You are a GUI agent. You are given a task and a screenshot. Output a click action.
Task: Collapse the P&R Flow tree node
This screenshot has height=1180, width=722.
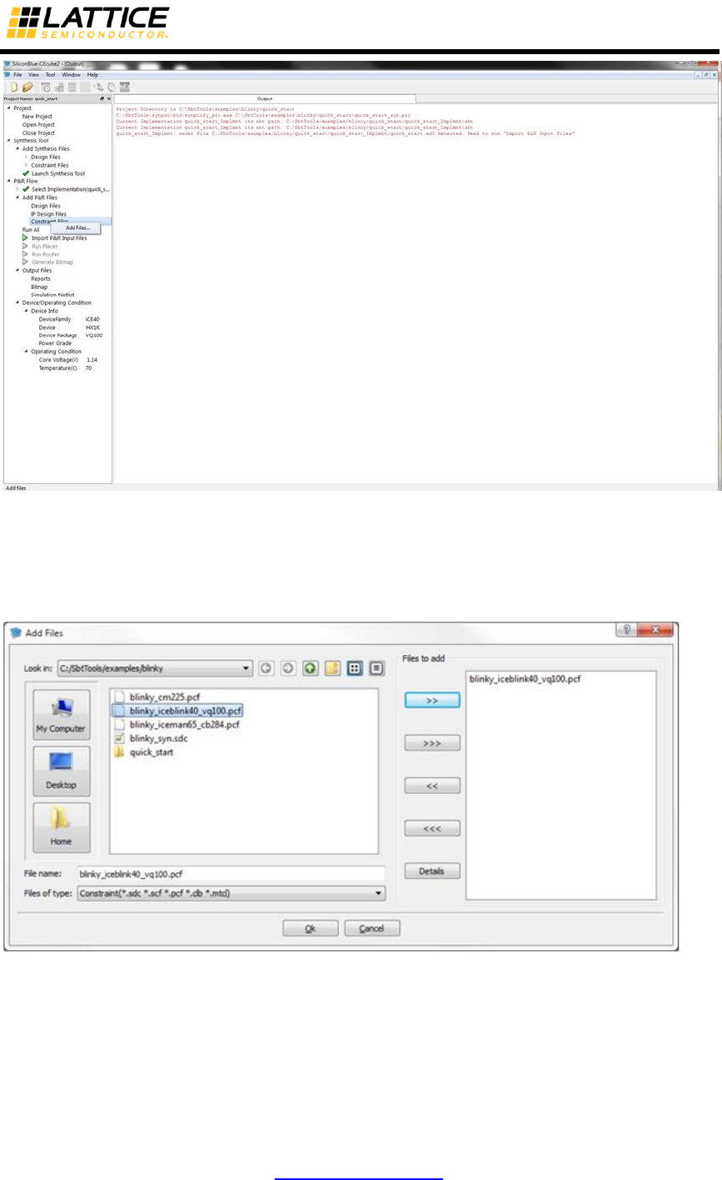tap(8, 181)
